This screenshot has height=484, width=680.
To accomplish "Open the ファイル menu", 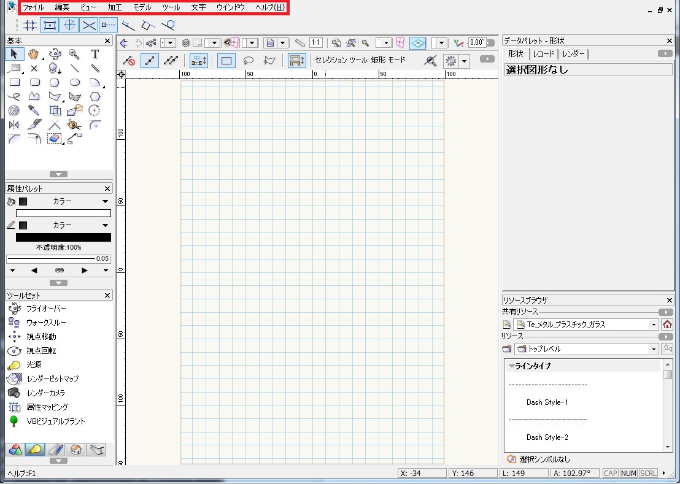I will coord(33,7).
